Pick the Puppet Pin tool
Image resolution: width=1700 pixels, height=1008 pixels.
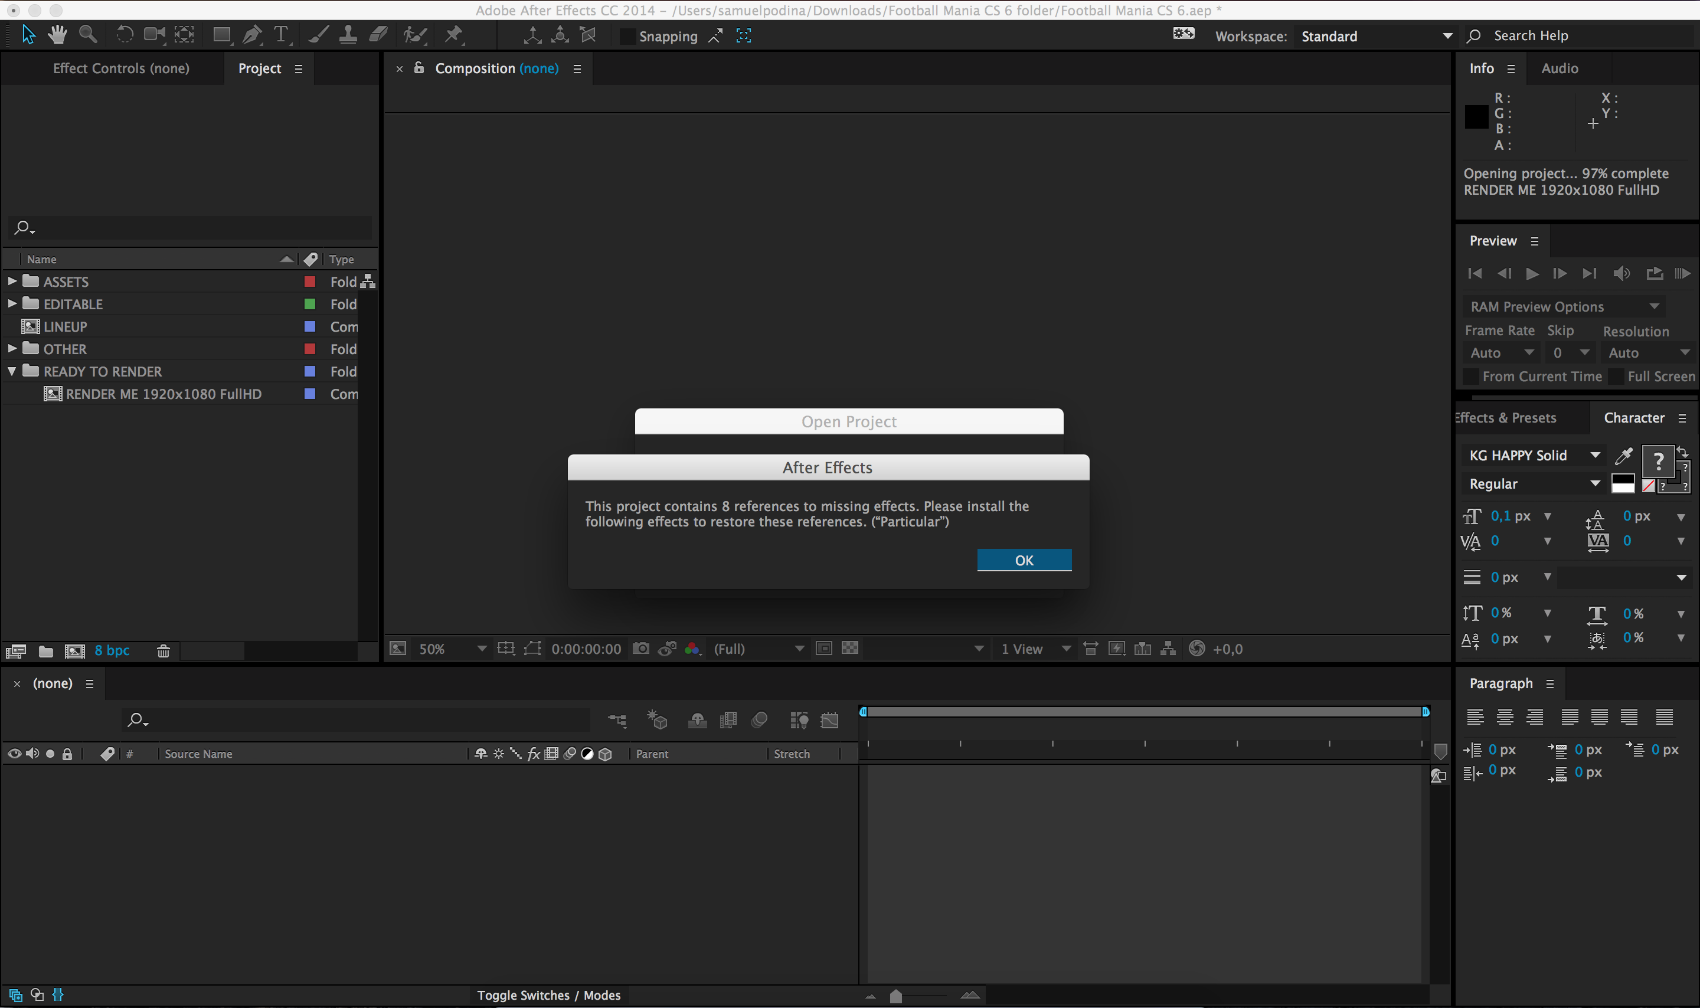pos(453,35)
